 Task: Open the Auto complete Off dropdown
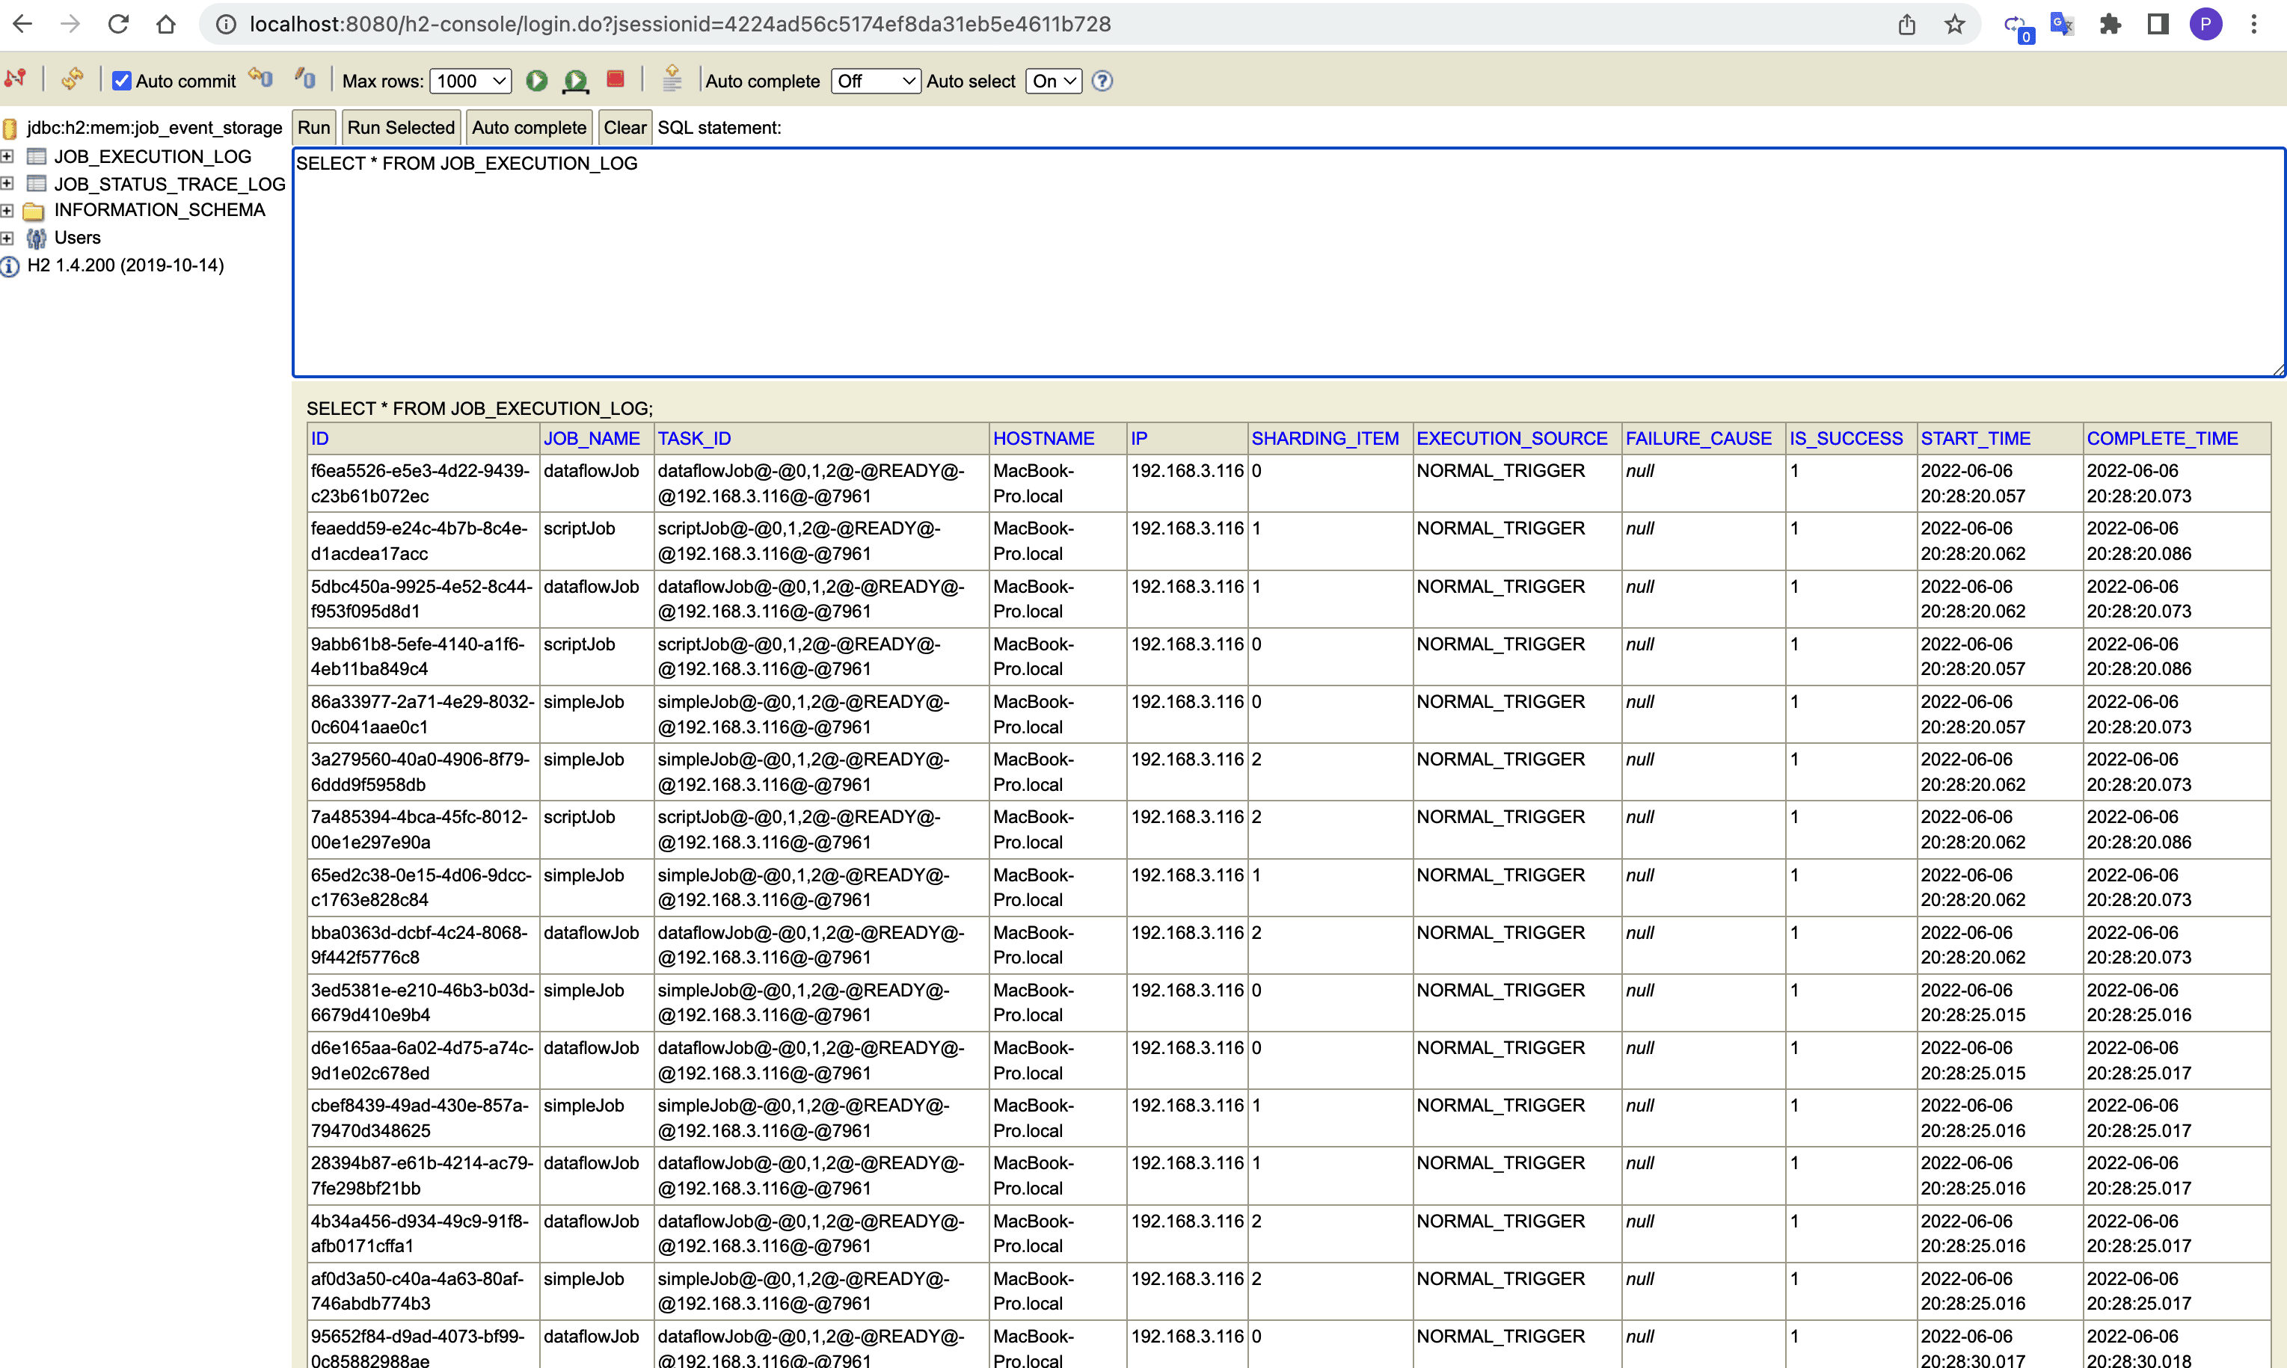[x=874, y=81]
